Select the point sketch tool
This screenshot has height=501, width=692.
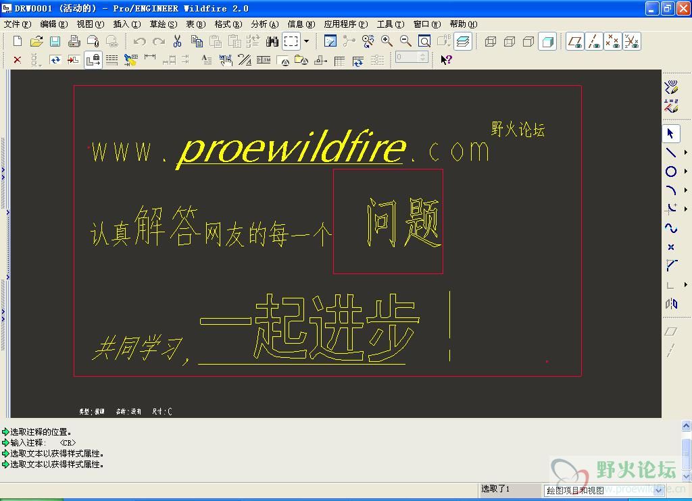(x=671, y=247)
